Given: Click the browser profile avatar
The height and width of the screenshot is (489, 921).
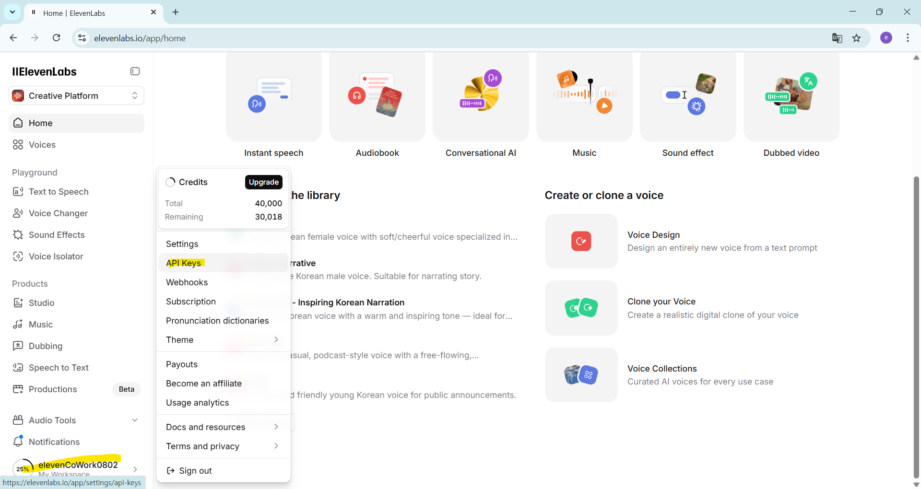Looking at the screenshot, I should pos(886,38).
